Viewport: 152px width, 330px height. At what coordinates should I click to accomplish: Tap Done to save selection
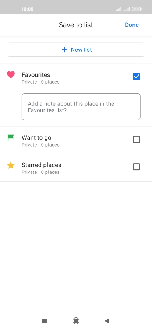[132, 25]
